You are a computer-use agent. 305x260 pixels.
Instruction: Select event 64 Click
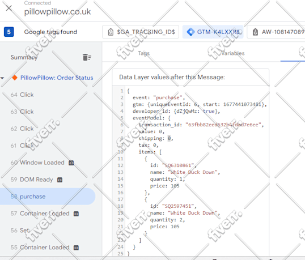tap(22, 95)
